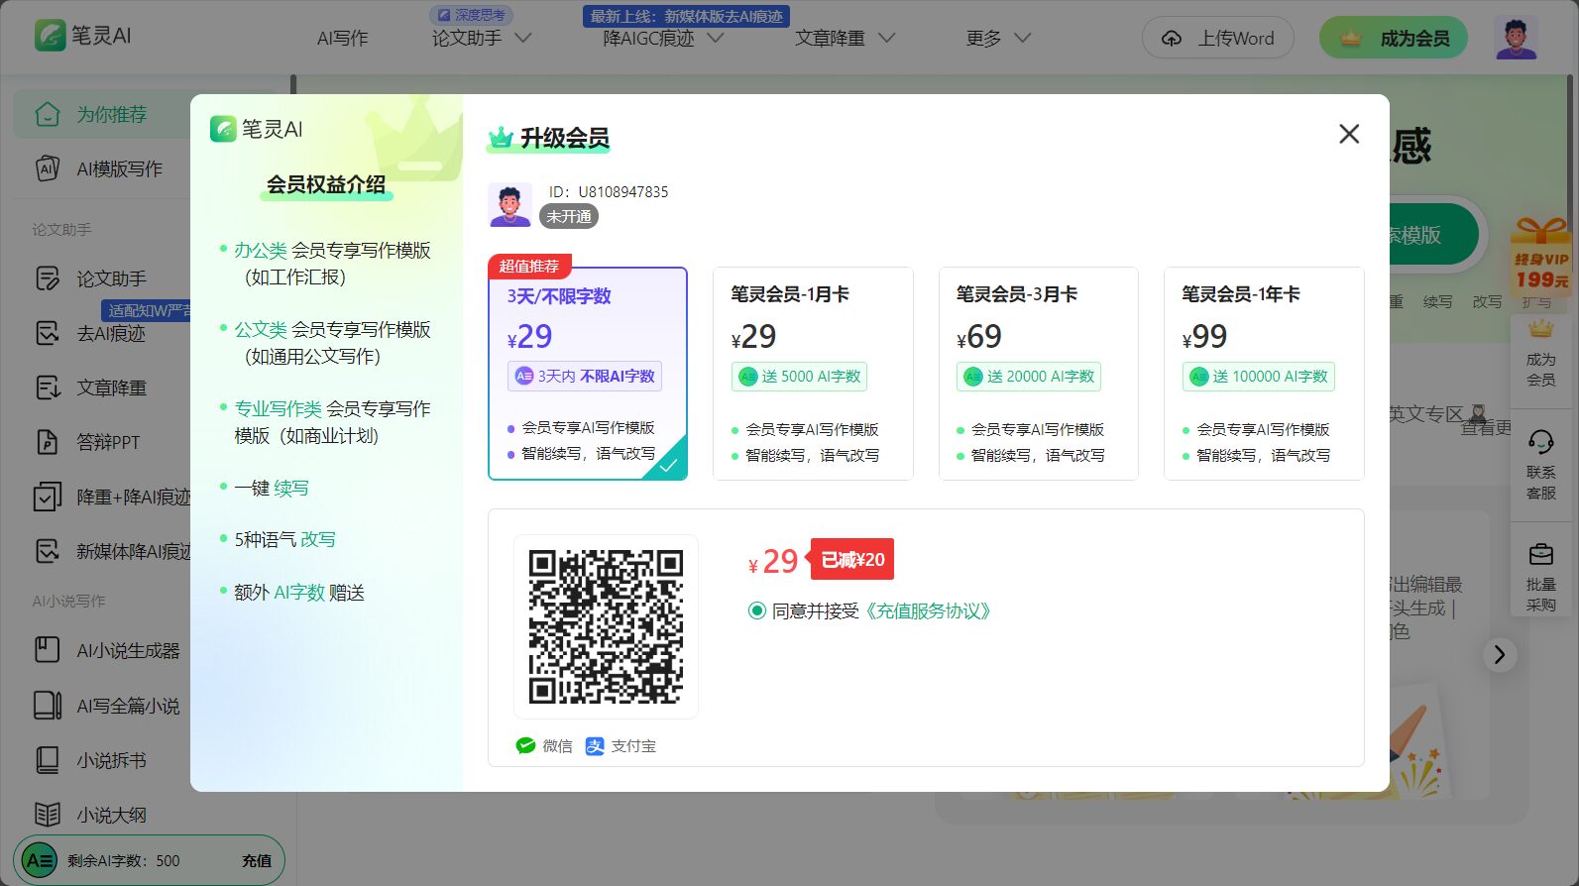Click the 笔灵AI logo in dialog
The image size is (1579, 886).
(x=257, y=129)
